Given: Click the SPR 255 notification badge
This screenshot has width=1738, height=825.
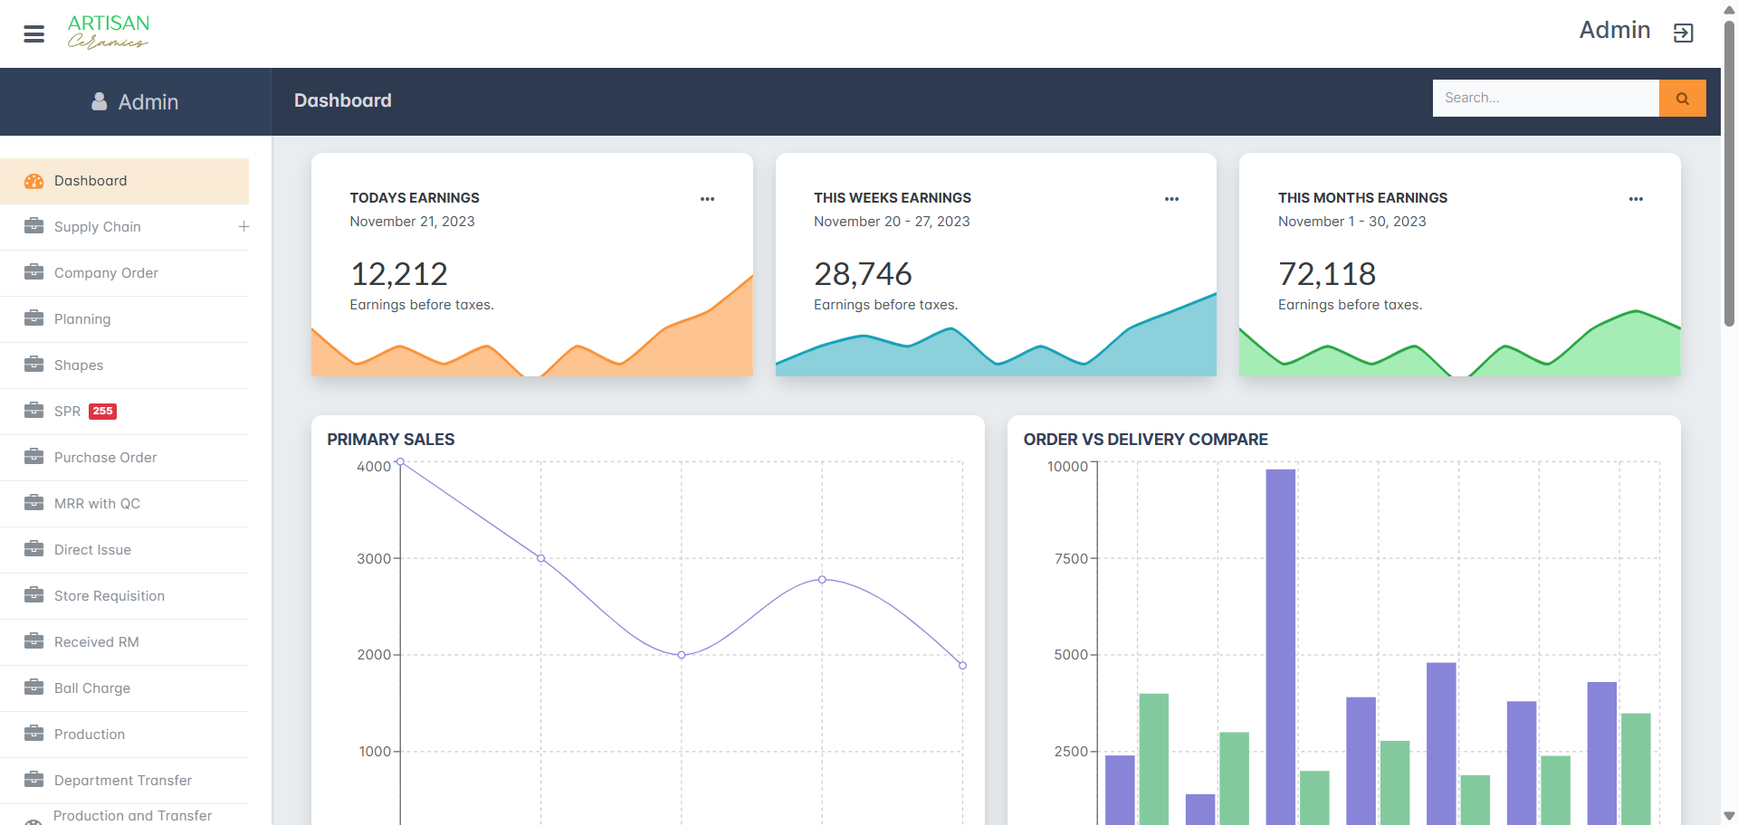Looking at the screenshot, I should [x=102, y=412].
